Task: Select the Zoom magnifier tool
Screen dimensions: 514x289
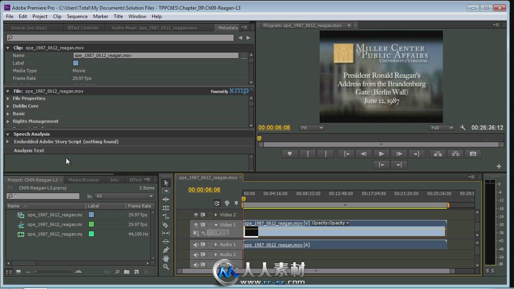Action: [166, 267]
